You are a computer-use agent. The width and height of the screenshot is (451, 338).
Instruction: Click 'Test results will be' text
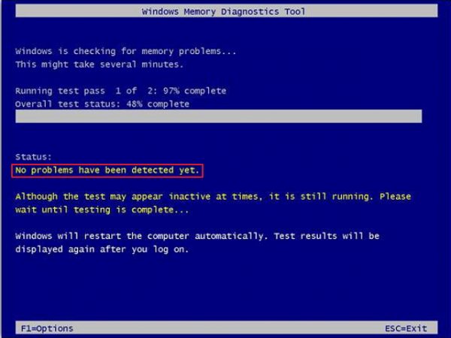(327, 237)
